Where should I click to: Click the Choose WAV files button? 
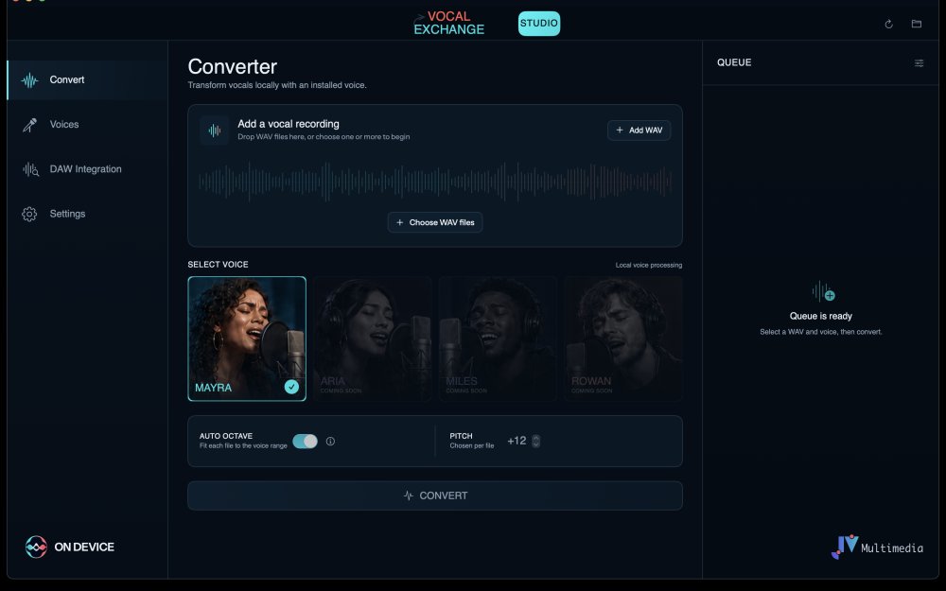coord(435,222)
